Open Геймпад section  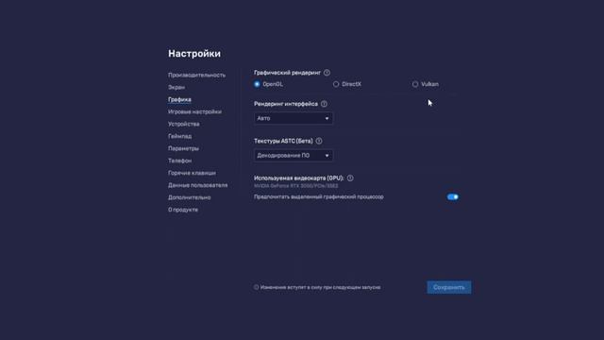(x=179, y=136)
